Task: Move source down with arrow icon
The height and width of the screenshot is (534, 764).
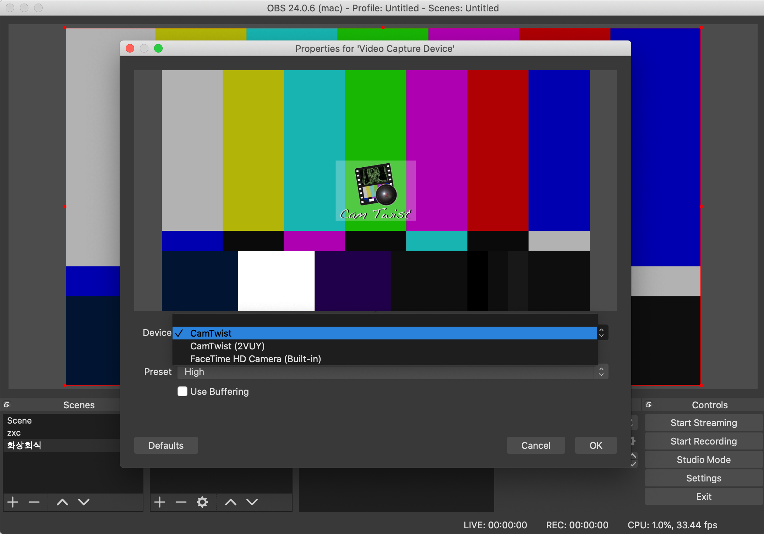Action: [252, 502]
